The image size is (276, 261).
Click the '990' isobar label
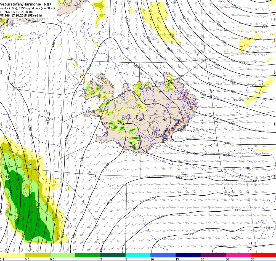(224, 42)
